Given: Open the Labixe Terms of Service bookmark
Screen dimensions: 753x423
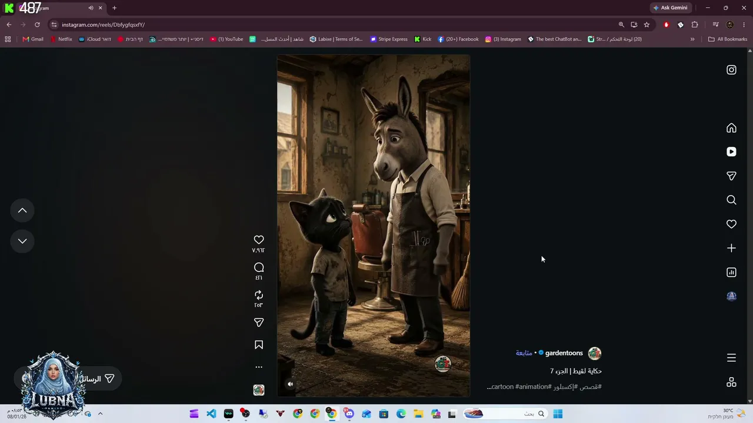Looking at the screenshot, I should pyautogui.click(x=336, y=39).
